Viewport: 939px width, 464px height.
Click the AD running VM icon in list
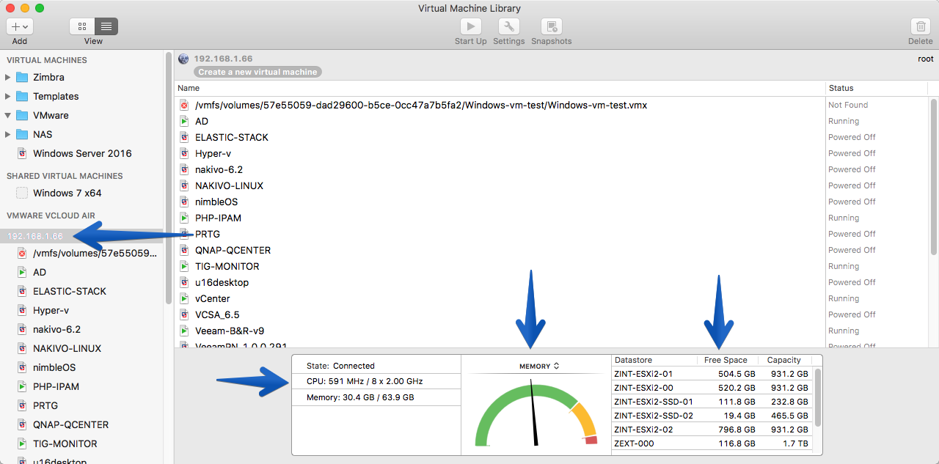click(x=185, y=121)
